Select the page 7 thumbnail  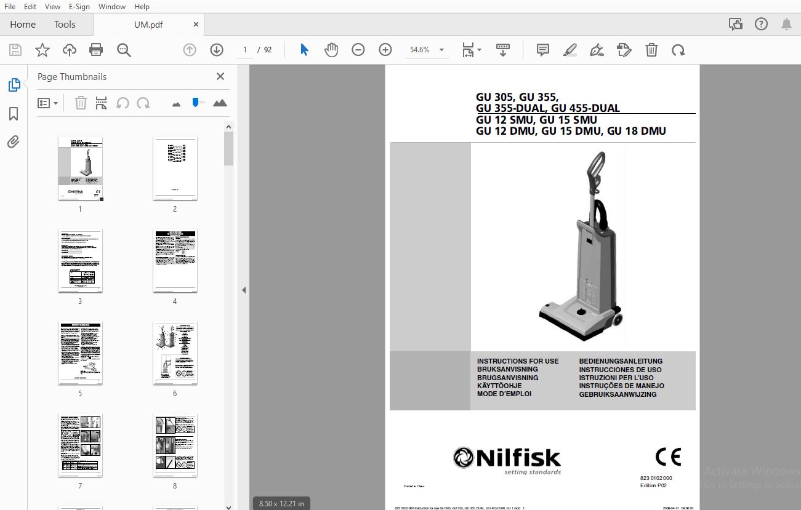pyautogui.click(x=80, y=445)
